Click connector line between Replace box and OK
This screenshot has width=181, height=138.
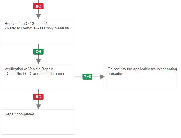pos(38,46)
